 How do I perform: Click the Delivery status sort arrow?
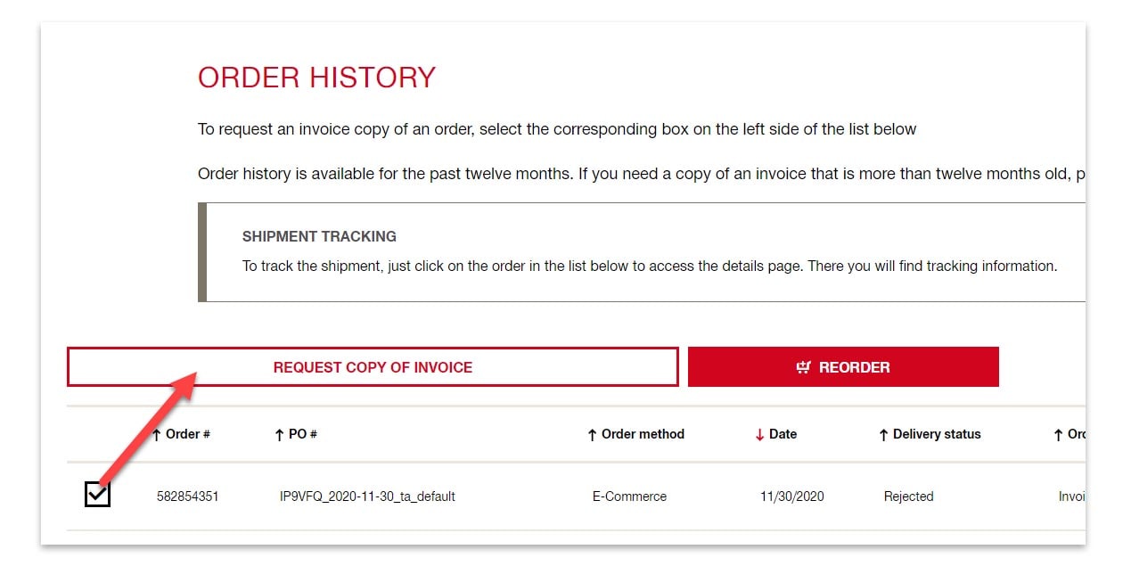(883, 435)
